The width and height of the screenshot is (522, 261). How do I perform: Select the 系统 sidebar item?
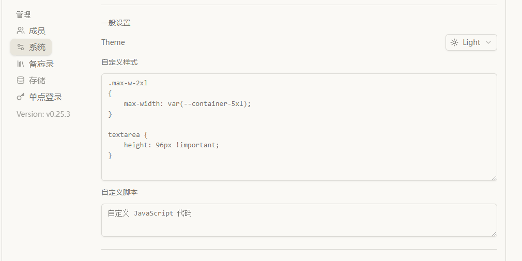coord(37,48)
